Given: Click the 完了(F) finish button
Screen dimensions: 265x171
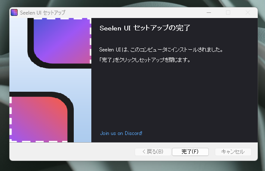Looking at the screenshot, I should (190, 152).
